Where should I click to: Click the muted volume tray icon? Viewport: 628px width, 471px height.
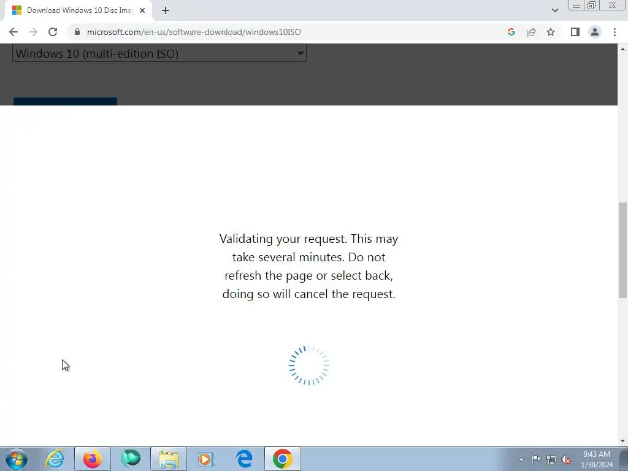(566, 459)
